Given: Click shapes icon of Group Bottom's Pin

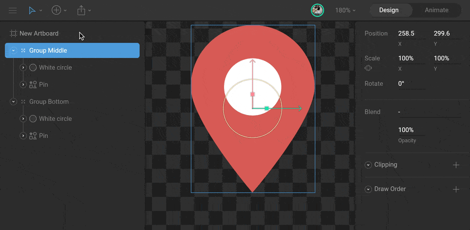Looking at the screenshot, I should (x=33, y=136).
